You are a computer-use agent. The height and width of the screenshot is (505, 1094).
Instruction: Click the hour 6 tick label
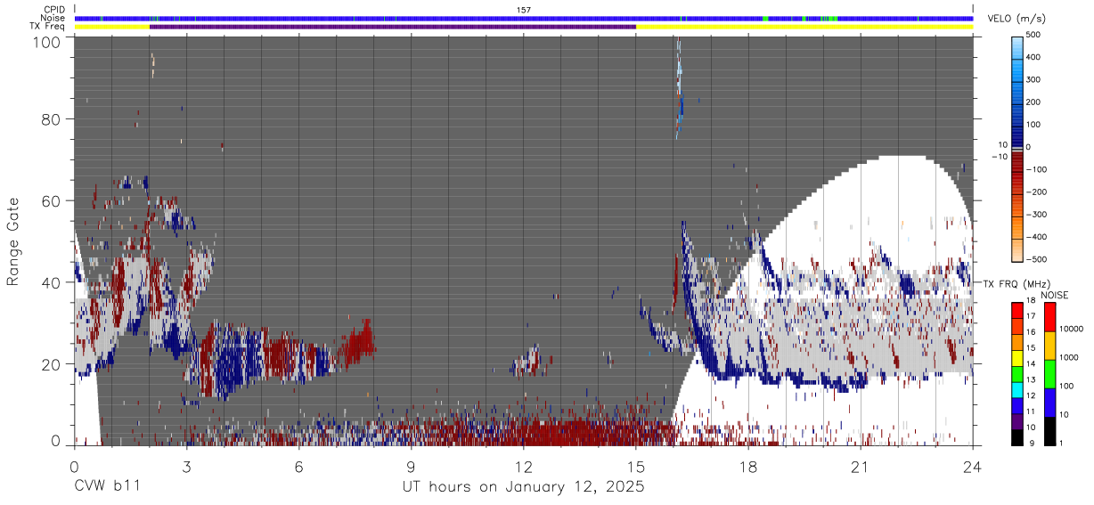click(298, 466)
